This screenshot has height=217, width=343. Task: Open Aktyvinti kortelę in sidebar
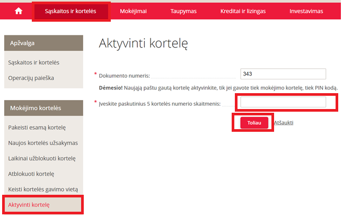[43, 205]
